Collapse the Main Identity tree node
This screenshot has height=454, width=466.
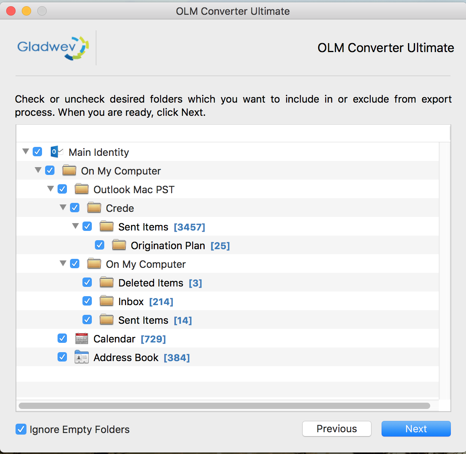[26, 152]
